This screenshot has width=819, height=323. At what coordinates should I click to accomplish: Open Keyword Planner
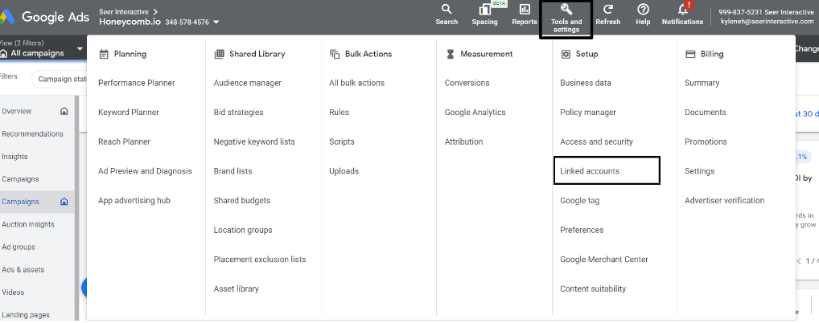(129, 112)
